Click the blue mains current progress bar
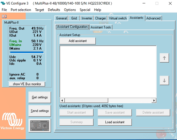Viewport: 177px width, 140px height. [x=27, y=52]
